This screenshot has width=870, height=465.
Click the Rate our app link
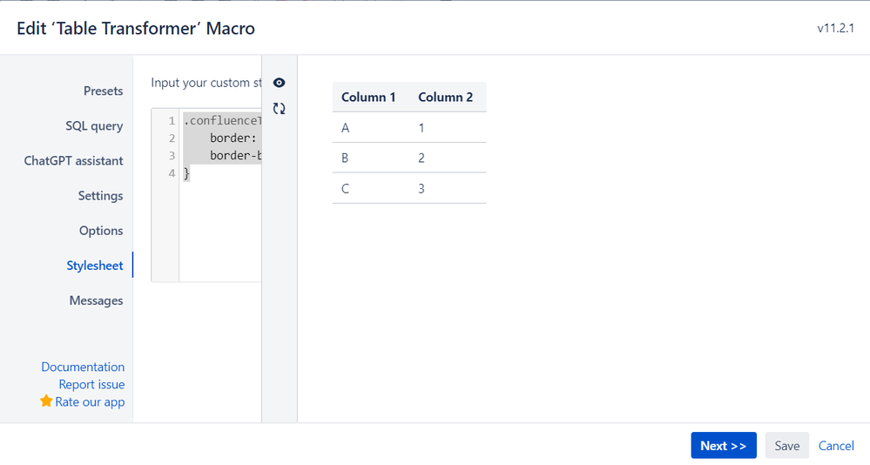(90, 402)
